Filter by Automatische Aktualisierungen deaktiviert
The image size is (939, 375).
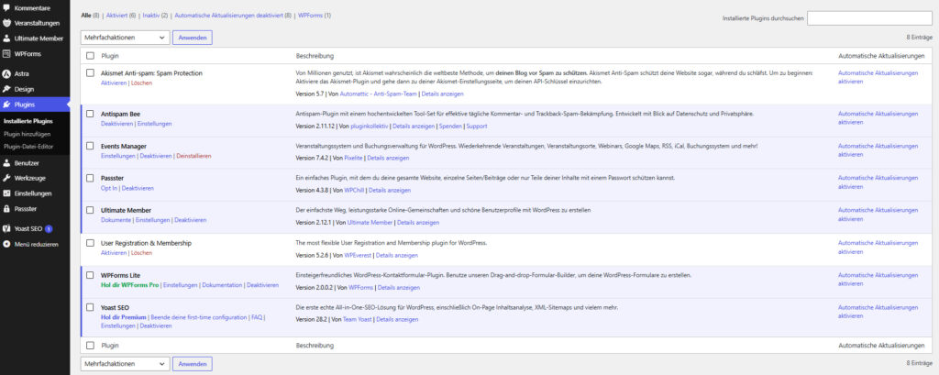[228, 15]
